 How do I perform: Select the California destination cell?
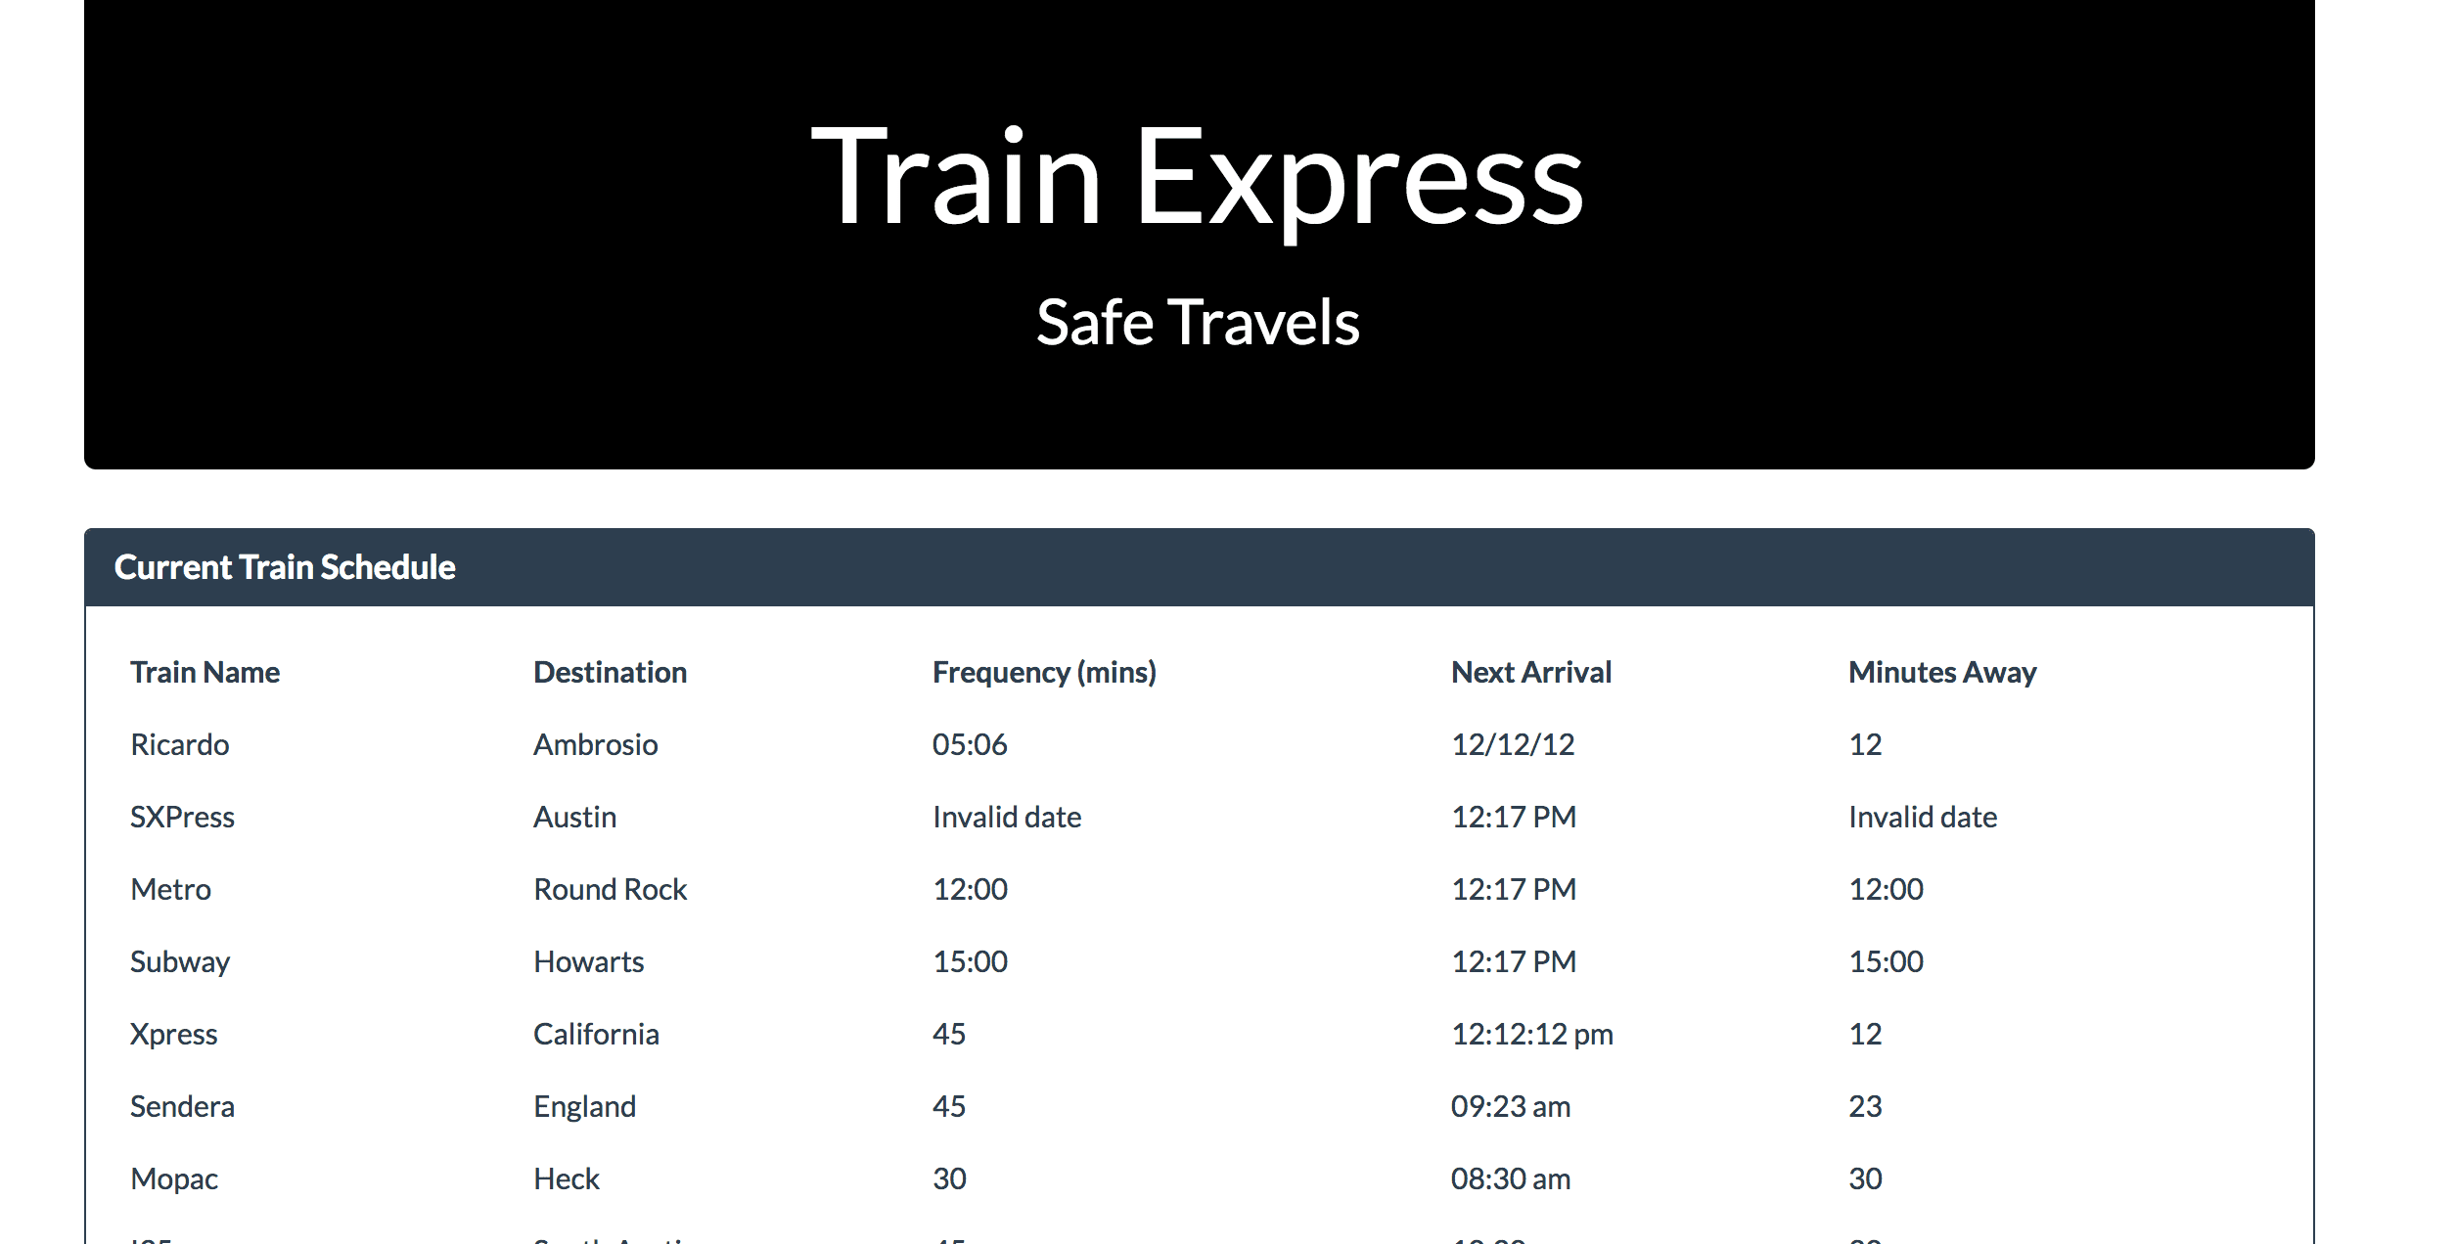click(x=596, y=1035)
